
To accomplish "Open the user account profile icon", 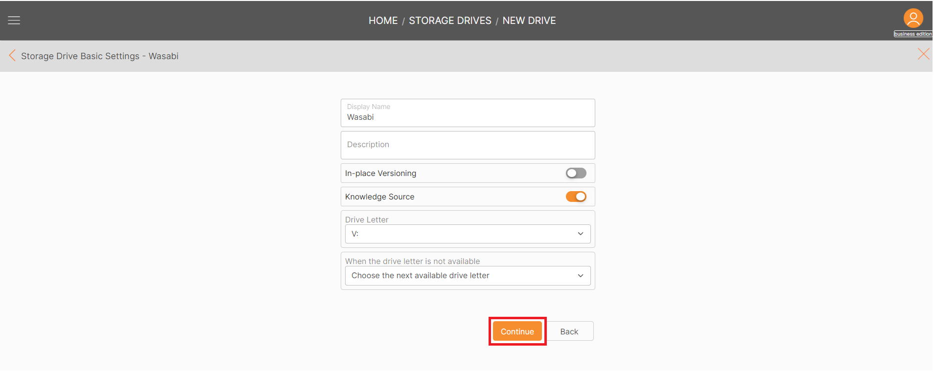I will (913, 19).
